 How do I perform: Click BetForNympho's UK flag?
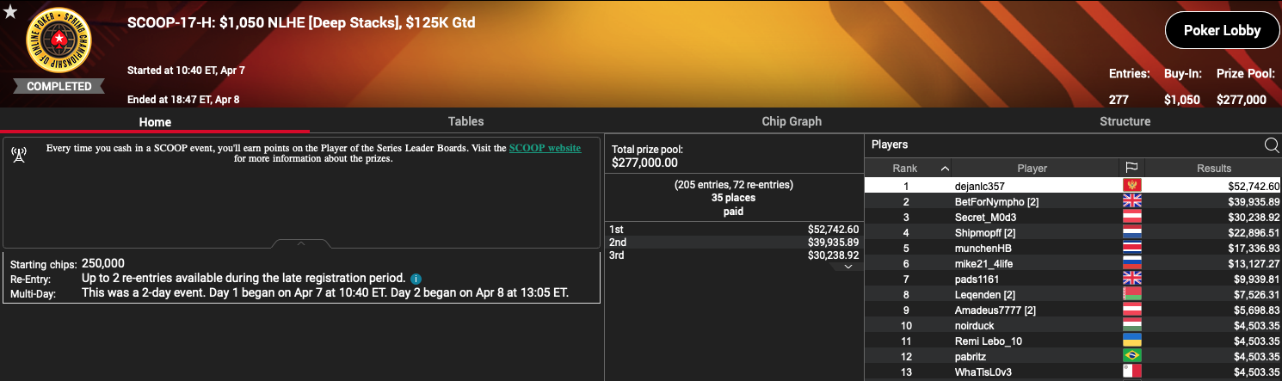[1131, 201]
